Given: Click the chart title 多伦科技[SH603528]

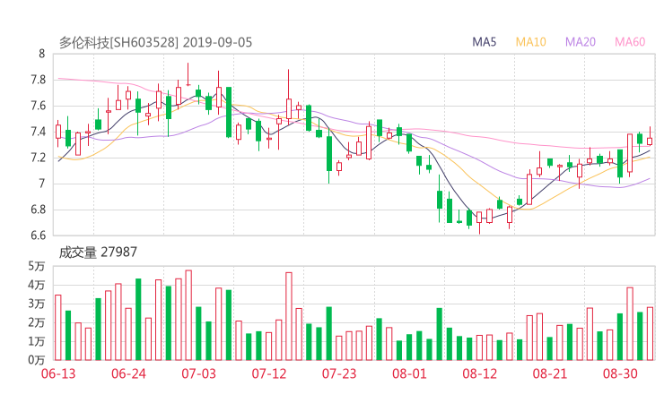Looking at the screenshot, I should (x=119, y=42).
